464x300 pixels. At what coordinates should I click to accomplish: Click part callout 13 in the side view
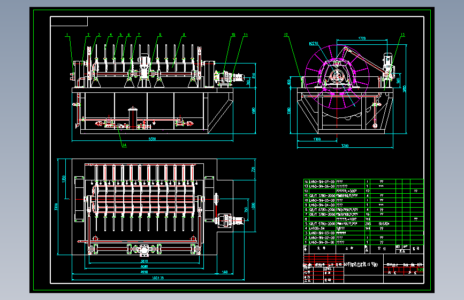tap(403, 35)
